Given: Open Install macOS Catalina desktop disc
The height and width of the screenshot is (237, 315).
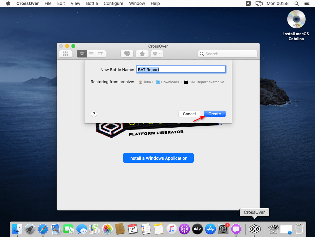Looking at the screenshot, I should (x=296, y=25).
